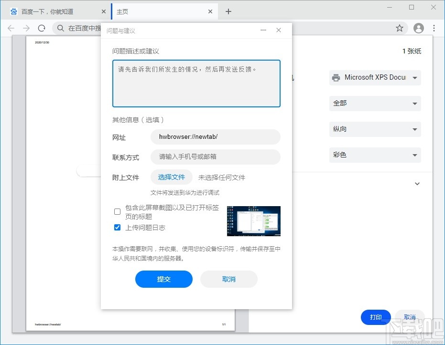Click the back navigation arrow
The height and width of the screenshot is (345, 445).
click(11, 28)
